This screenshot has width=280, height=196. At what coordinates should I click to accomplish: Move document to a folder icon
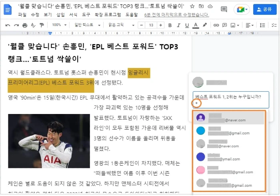point(201,6)
